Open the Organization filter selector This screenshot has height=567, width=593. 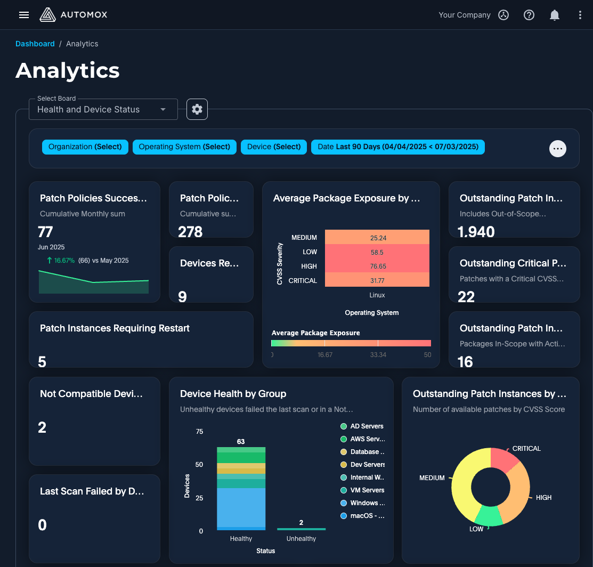pyautogui.click(x=85, y=147)
